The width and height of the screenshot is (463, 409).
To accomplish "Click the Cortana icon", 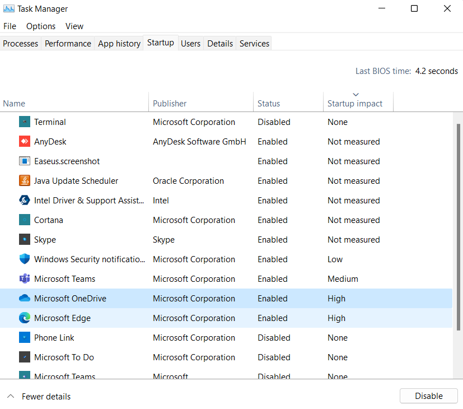I will click(25, 220).
